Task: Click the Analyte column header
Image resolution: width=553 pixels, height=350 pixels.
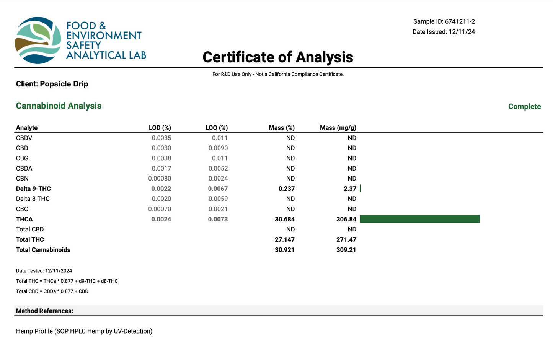Action: tap(27, 128)
